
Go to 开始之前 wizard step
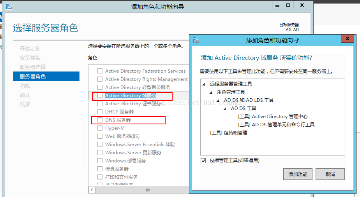[30, 49]
